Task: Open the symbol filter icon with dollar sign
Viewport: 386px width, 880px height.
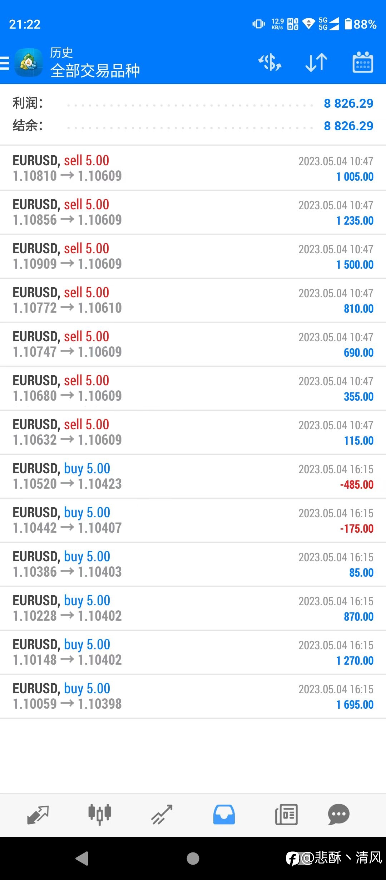Action: tap(270, 63)
